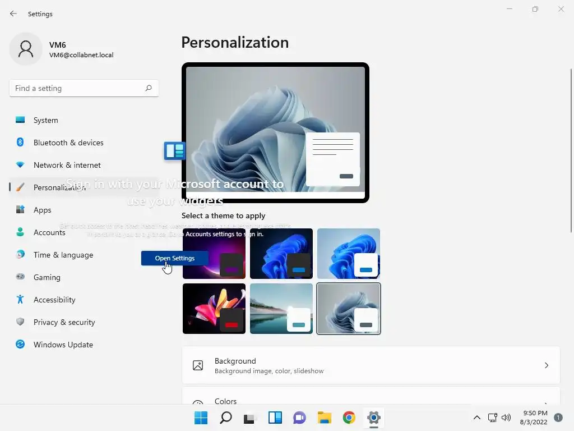
Task: Click in the Find a setting field
Action: (x=84, y=88)
